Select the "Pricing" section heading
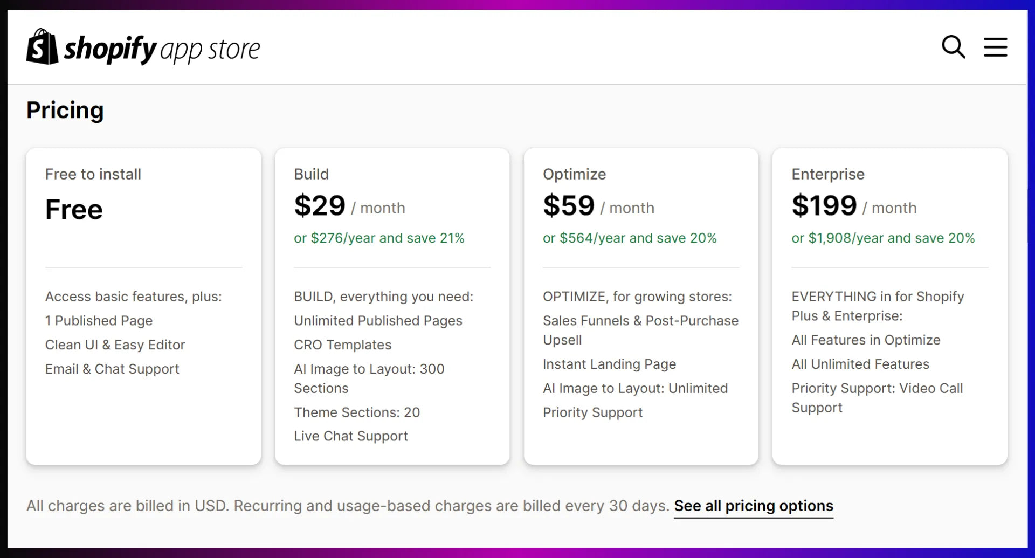The width and height of the screenshot is (1035, 558). (x=65, y=111)
